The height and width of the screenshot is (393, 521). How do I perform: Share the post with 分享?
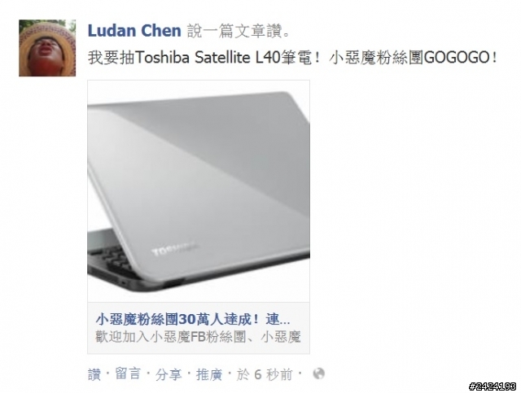(x=169, y=374)
